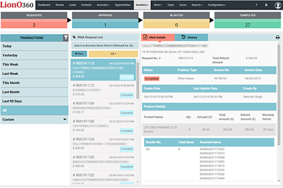
Task: Click the red Completed status badge
Action: pyautogui.click(x=151, y=79)
